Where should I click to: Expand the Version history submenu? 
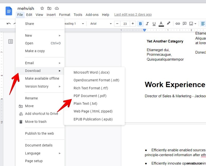point(40,86)
